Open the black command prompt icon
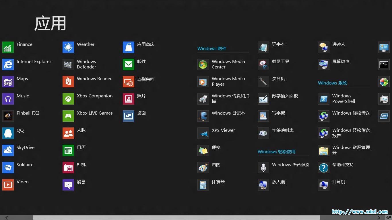 coord(384,64)
